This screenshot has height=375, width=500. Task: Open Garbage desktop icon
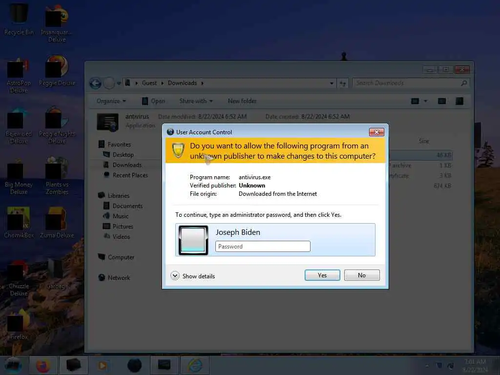57,274
